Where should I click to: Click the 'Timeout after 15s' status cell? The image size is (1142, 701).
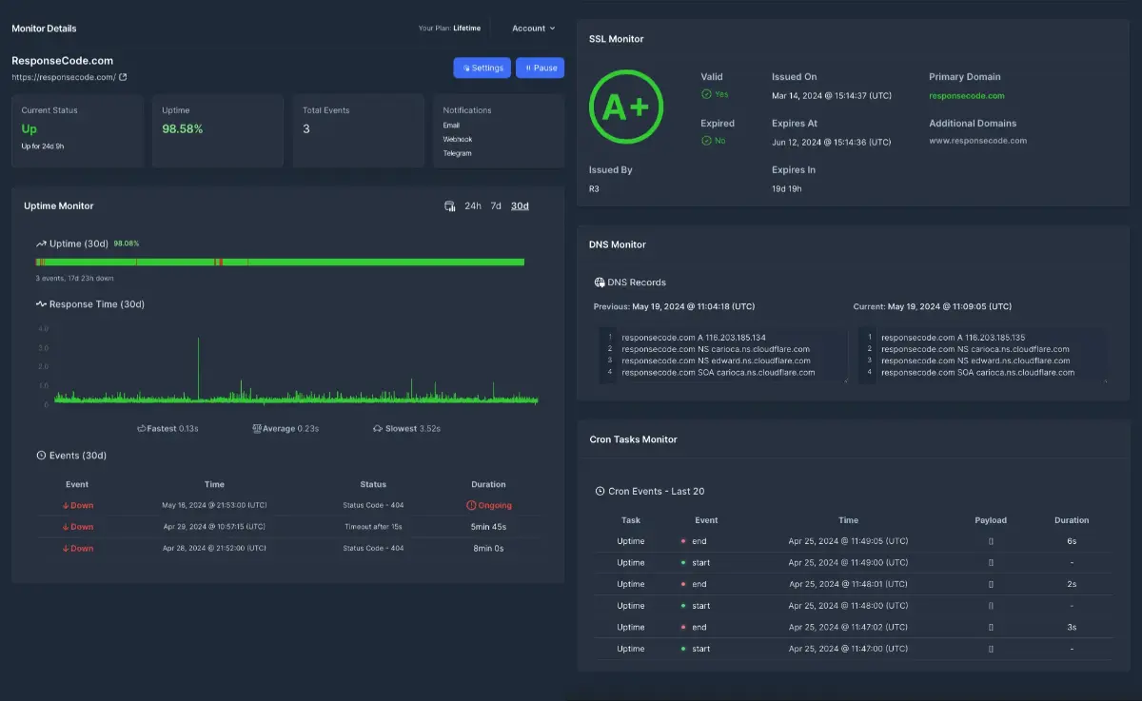(x=373, y=527)
